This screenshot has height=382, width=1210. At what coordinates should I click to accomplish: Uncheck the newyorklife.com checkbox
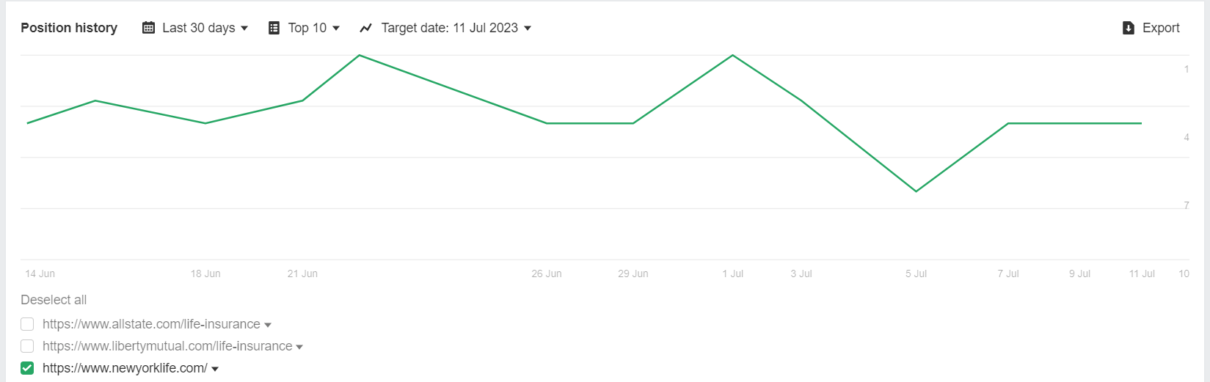27,368
